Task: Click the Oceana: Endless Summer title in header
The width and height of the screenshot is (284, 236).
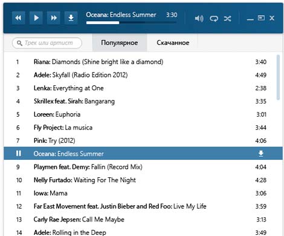Action: tap(121, 15)
